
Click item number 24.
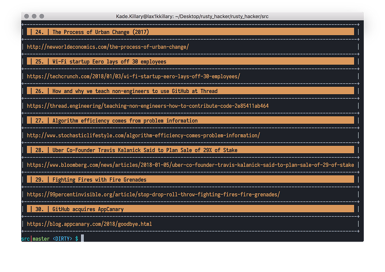[x=39, y=32]
